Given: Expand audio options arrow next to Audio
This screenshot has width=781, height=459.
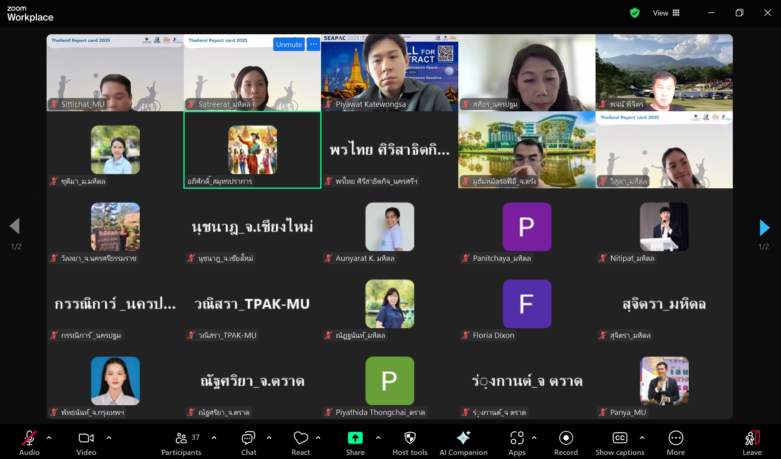Looking at the screenshot, I should (x=49, y=438).
